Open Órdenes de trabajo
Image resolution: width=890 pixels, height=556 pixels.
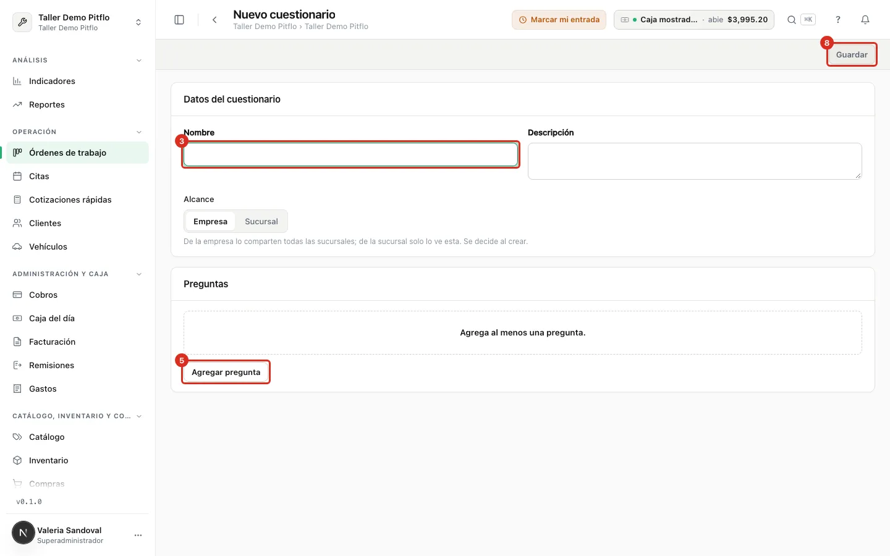pyautogui.click(x=78, y=153)
